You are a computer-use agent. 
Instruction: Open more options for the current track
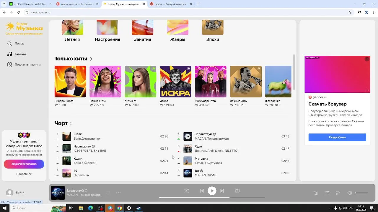[x=118, y=193]
